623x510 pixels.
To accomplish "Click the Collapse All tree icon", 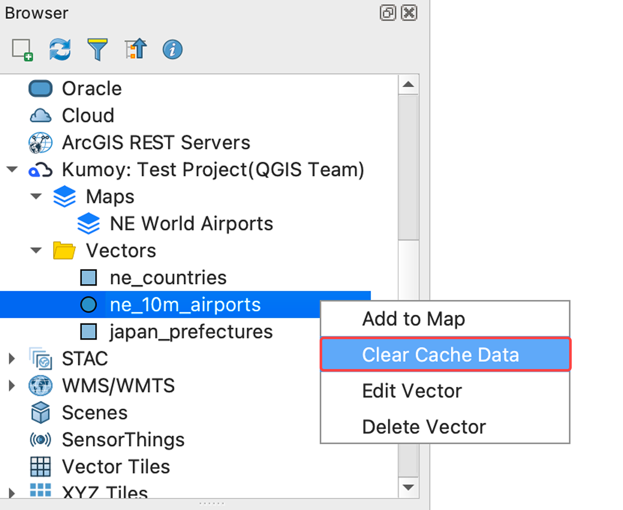I will (x=135, y=50).
